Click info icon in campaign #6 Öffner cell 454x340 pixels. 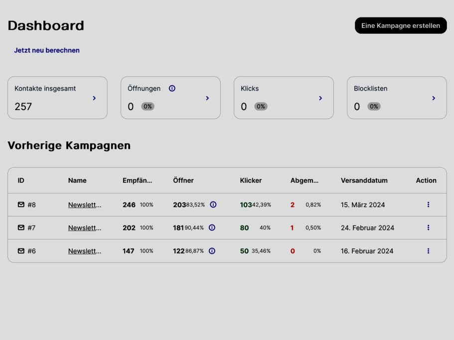click(x=212, y=251)
